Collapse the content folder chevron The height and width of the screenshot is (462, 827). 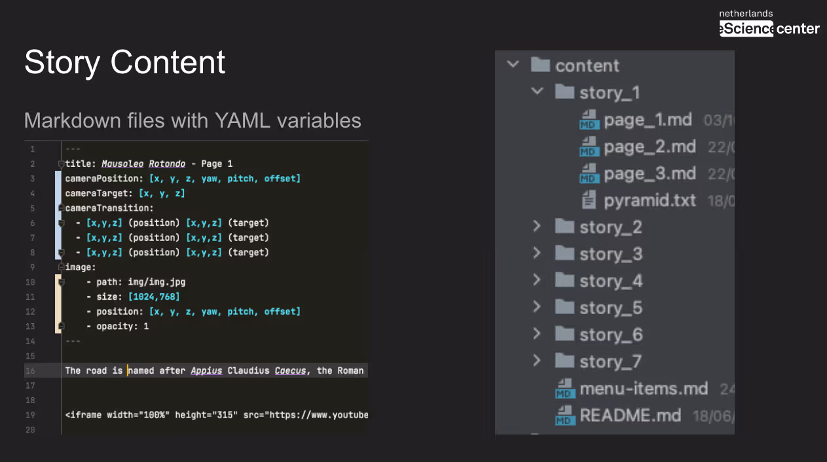click(x=513, y=65)
